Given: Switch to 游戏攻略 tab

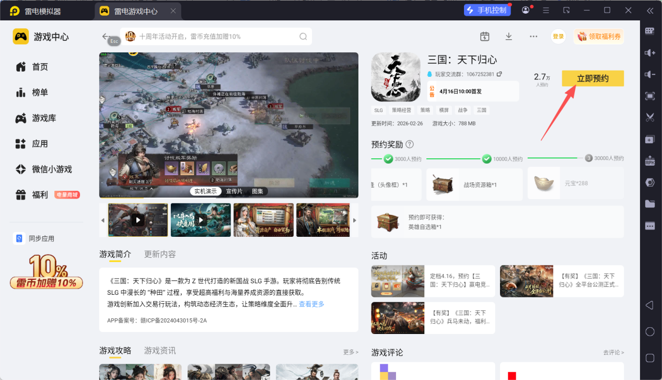Looking at the screenshot, I should point(115,350).
